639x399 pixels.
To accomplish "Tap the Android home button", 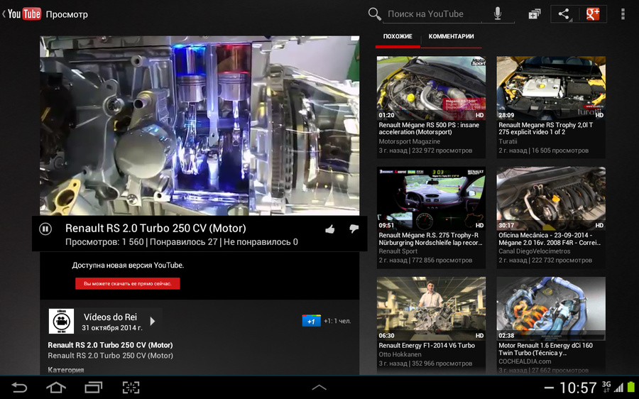I will coord(56,387).
